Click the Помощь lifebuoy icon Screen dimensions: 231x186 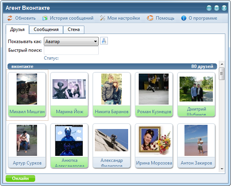click(x=150, y=18)
